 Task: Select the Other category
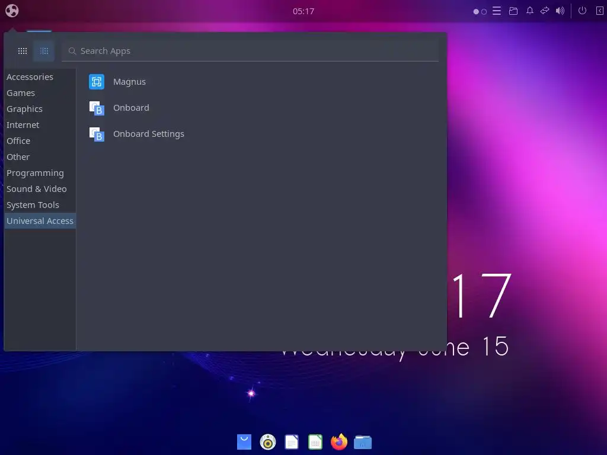point(40,157)
